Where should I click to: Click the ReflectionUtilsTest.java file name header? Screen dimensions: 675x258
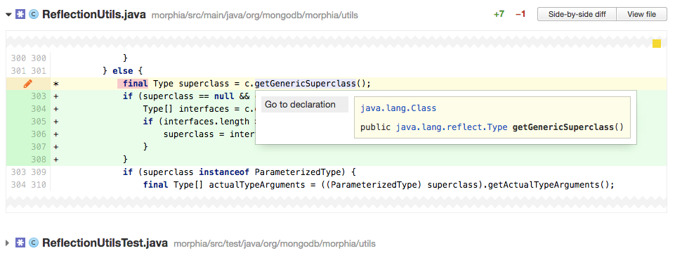pyautogui.click(x=105, y=243)
